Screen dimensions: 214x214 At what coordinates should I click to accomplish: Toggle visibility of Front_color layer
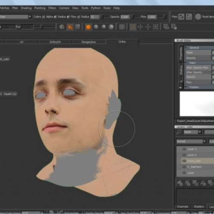coord(184,161)
